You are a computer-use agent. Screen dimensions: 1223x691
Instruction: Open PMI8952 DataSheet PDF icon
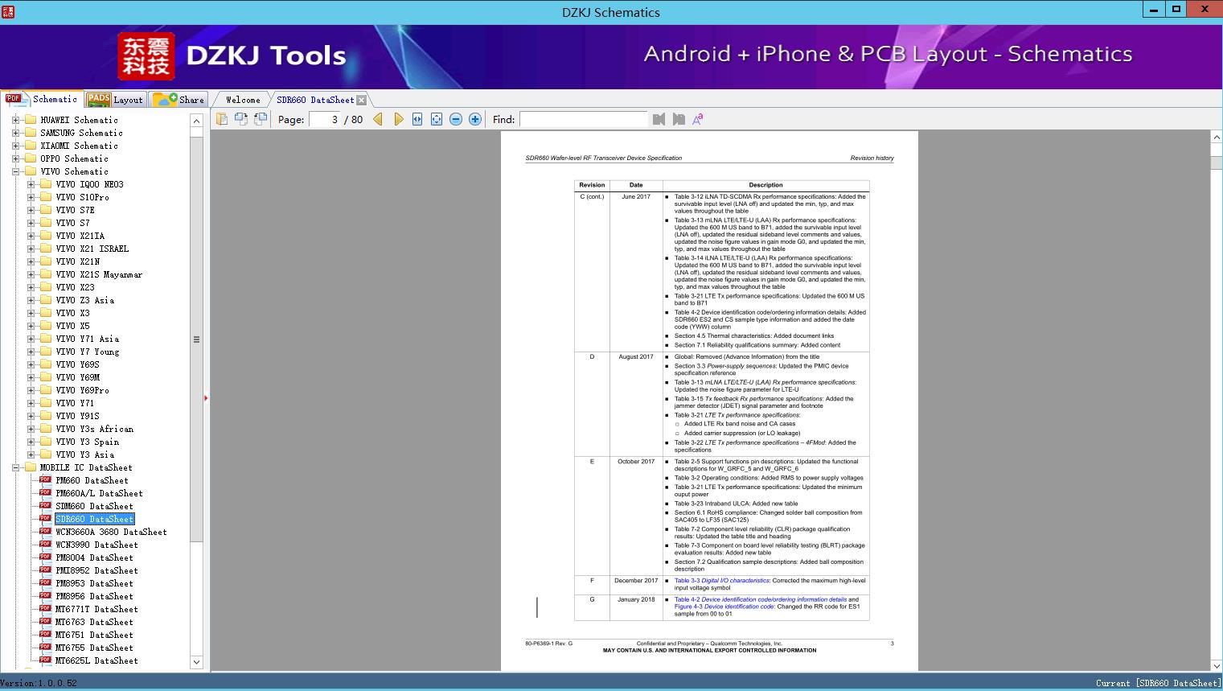click(x=45, y=570)
